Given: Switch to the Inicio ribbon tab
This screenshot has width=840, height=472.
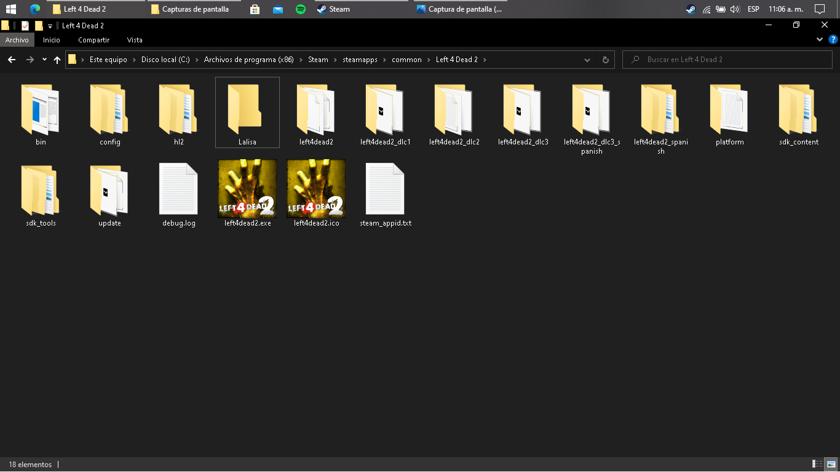Looking at the screenshot, I should (52, 40).
